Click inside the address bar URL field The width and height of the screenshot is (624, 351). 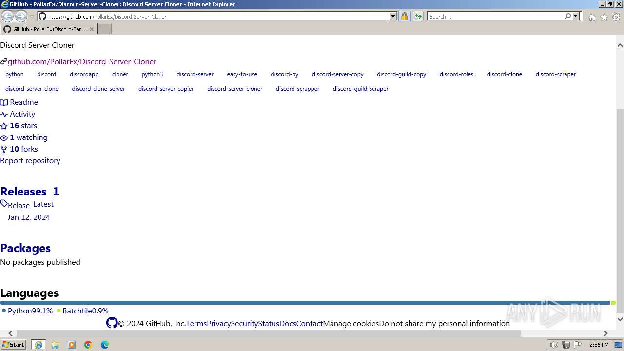click(218, 16)
